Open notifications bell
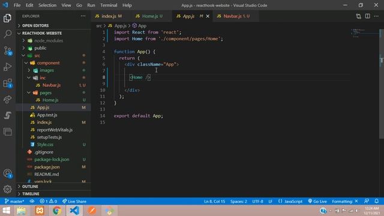Image resolution: width=384 pixels, height=216 pixels. click(x=377, y=202)
